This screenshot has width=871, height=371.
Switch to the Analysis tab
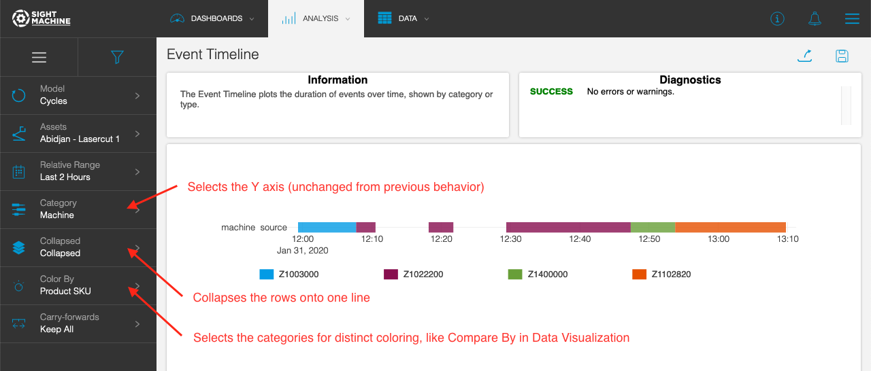pos(316,19)
